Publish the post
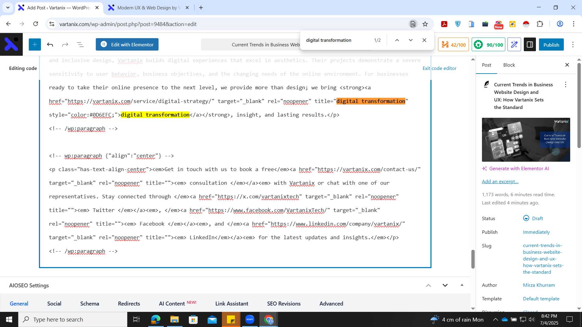Screen dimensions: 582x327 pos(551,45)
